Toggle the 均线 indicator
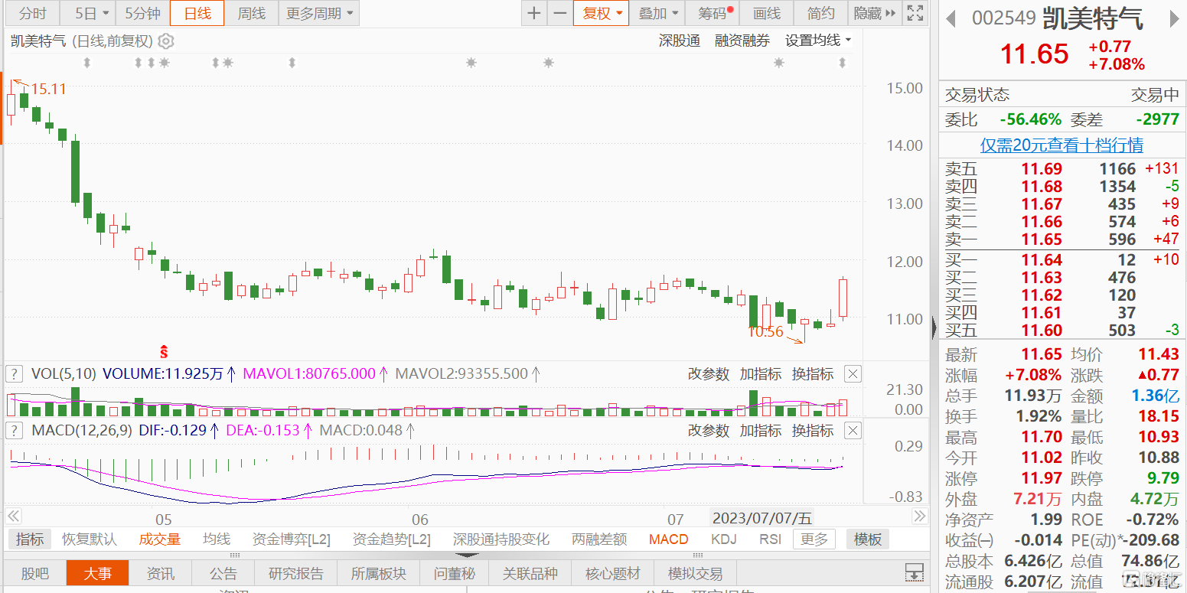Image resolution: width=1187 pixels, height=593 pixels. pyautogui.click(x=217, y=539)
